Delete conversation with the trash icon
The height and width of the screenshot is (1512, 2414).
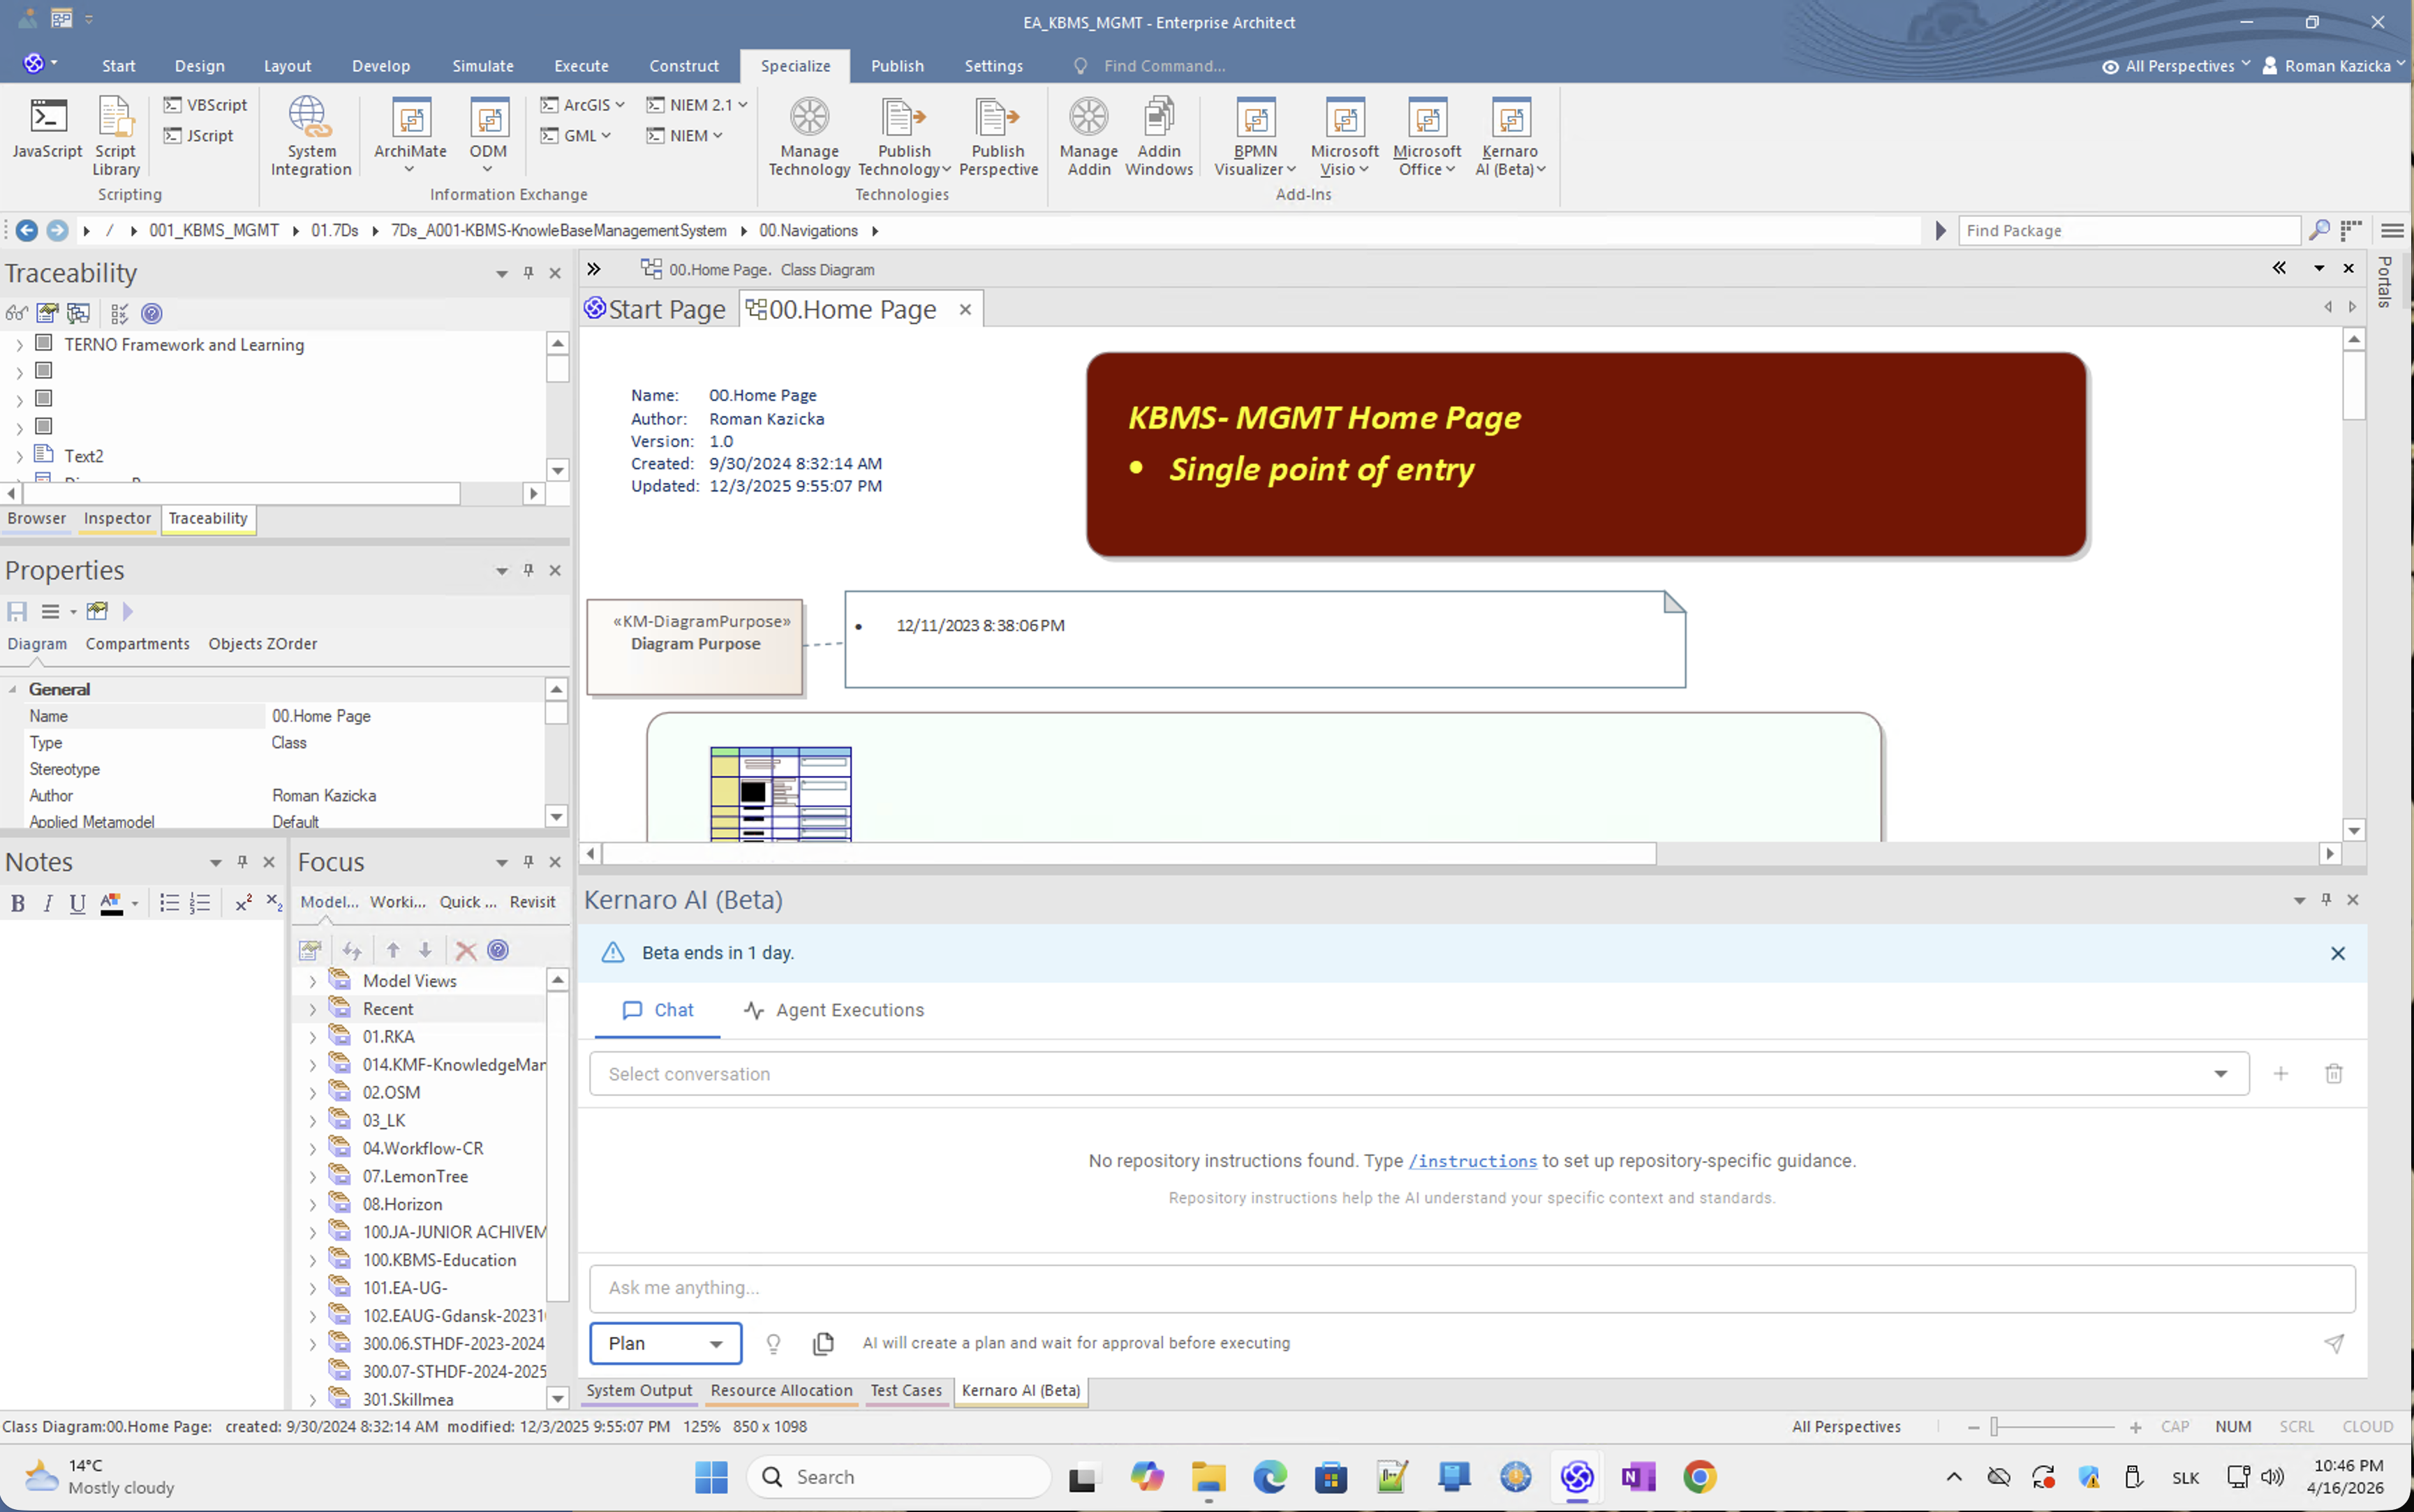tap(2333, 1073)
